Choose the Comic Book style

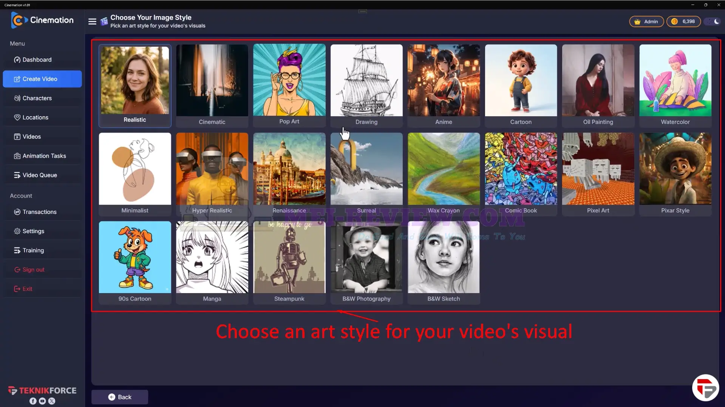coord(521,174)
